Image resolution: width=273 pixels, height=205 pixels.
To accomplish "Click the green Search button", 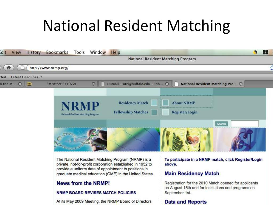I will (221, 124).
